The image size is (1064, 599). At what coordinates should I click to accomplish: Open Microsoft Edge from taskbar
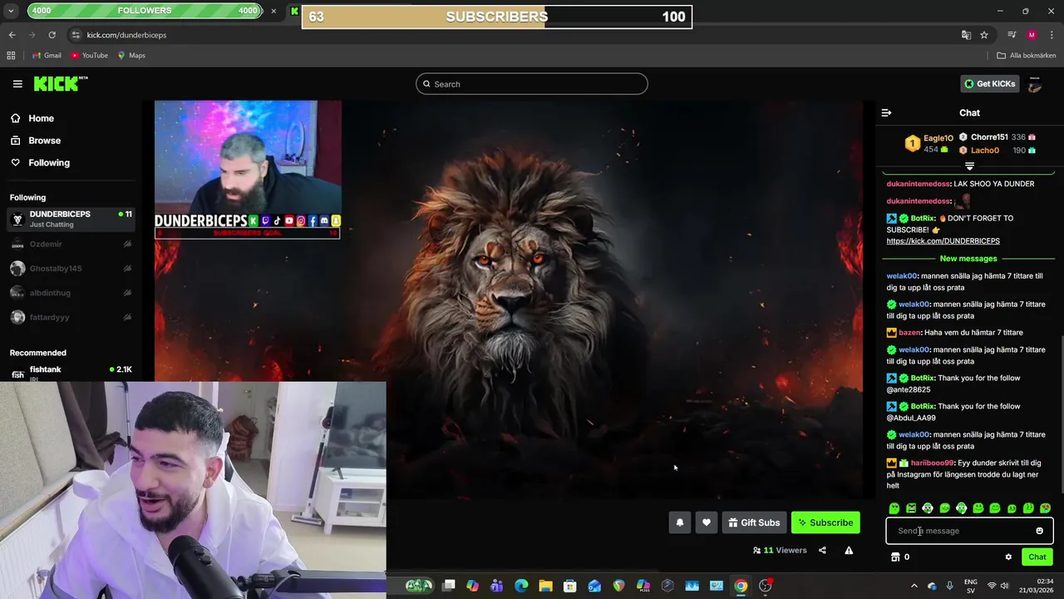521,586
